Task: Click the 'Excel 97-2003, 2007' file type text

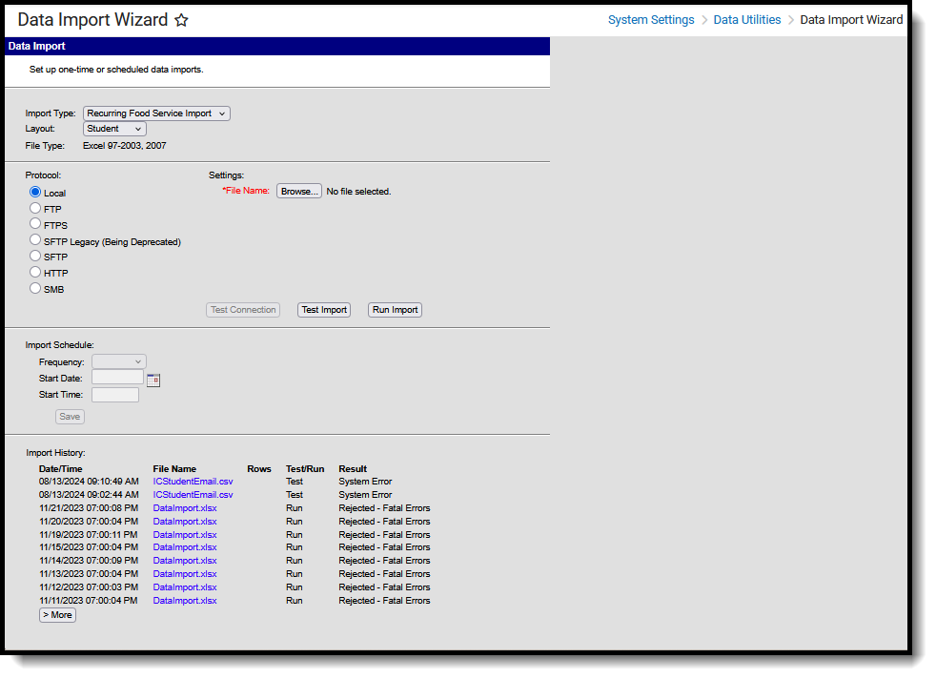Action: coord(124,146)
